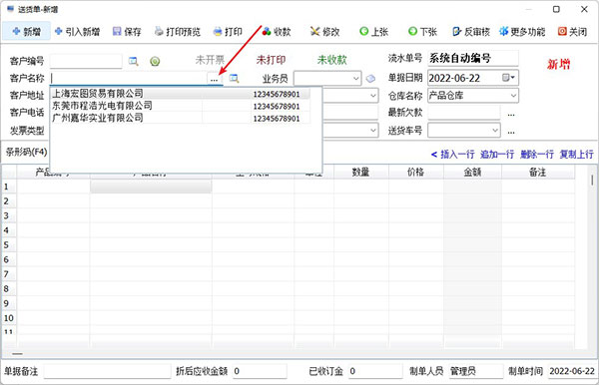Click the ellipsis button in 客户名称 field
599x385 pixels.
click(215, 79)
